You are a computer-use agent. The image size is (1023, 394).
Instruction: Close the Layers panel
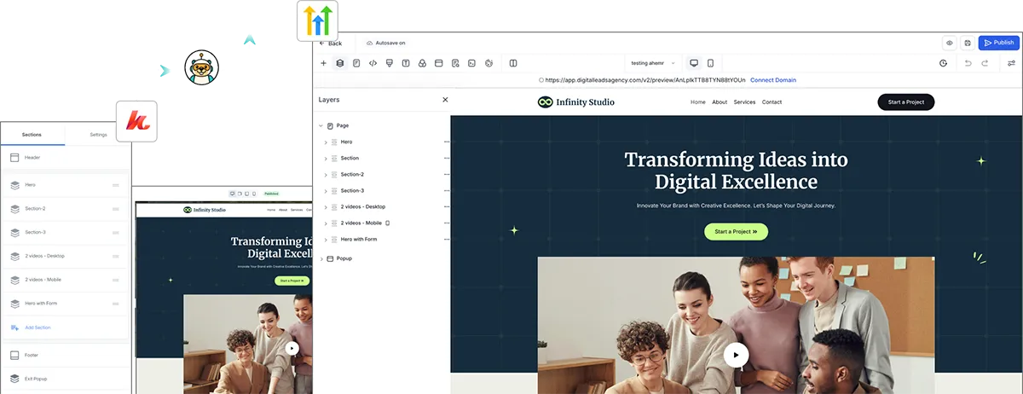[x=445, y=100]
